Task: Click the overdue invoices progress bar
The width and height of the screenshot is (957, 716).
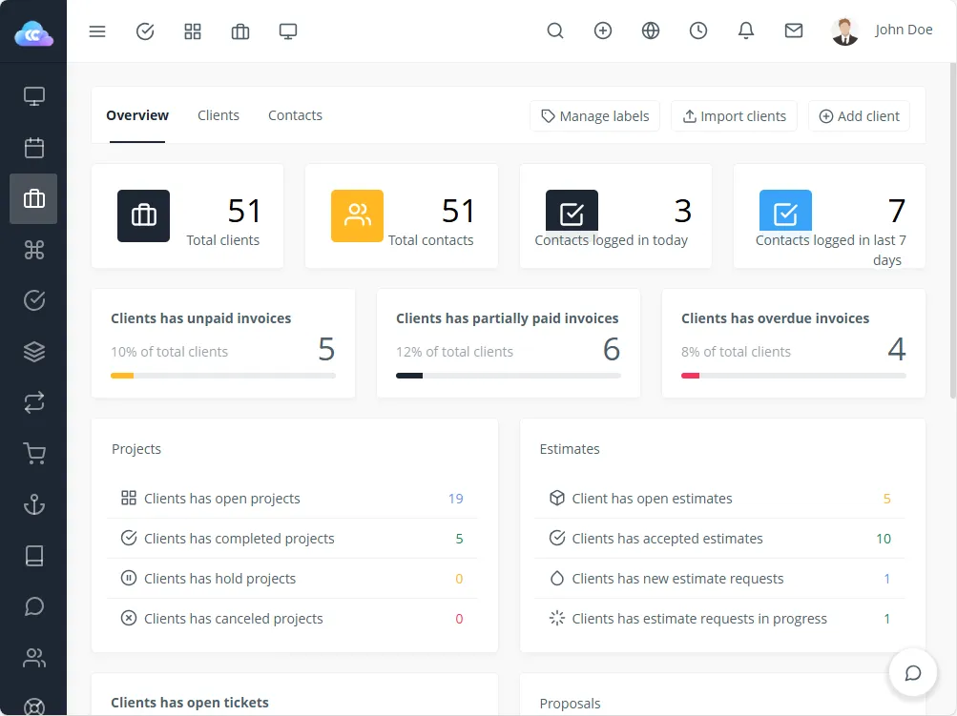Action: coord(793,376)
